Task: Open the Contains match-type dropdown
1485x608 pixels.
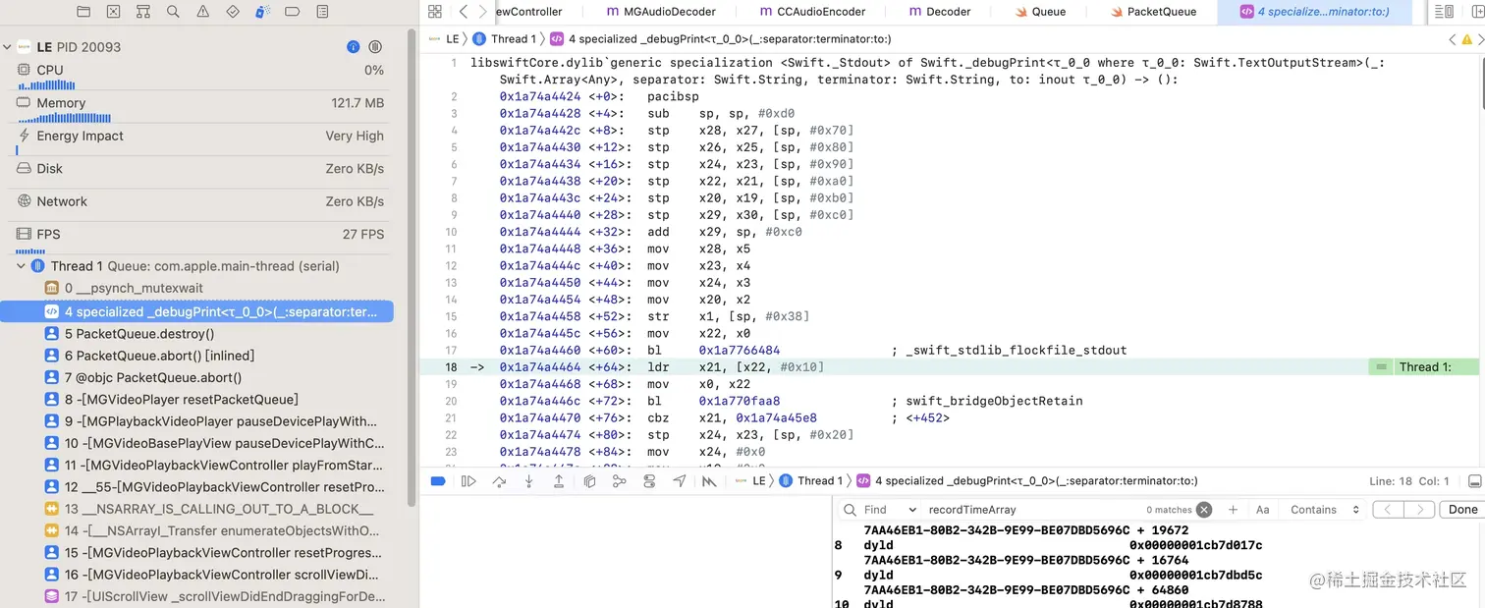Action: point(1326,510)
